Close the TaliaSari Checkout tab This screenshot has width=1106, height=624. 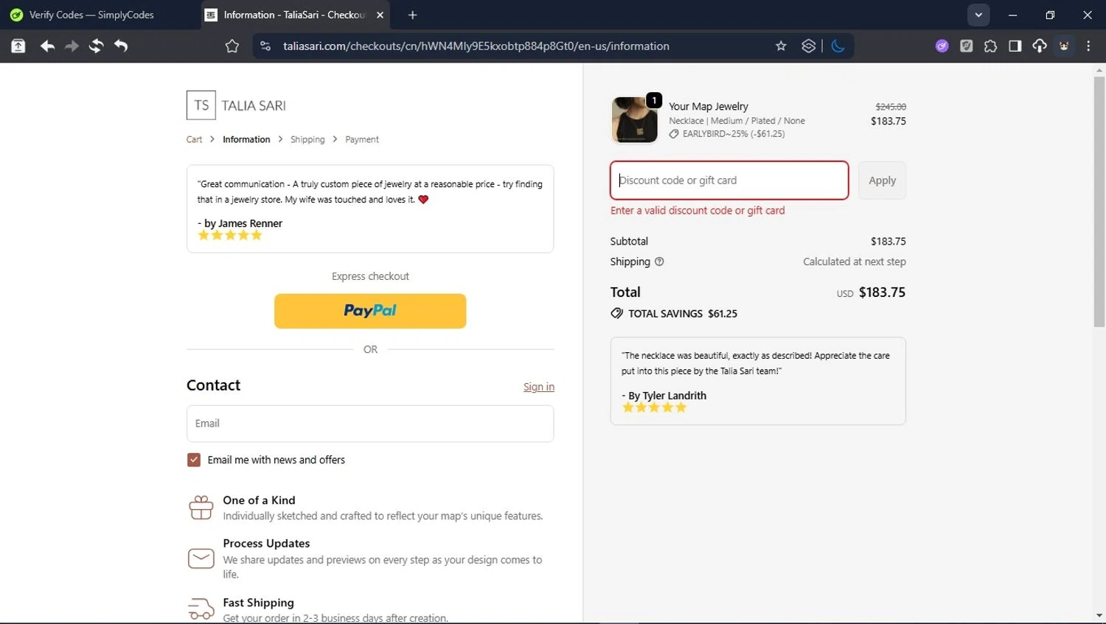pos(380,15)
